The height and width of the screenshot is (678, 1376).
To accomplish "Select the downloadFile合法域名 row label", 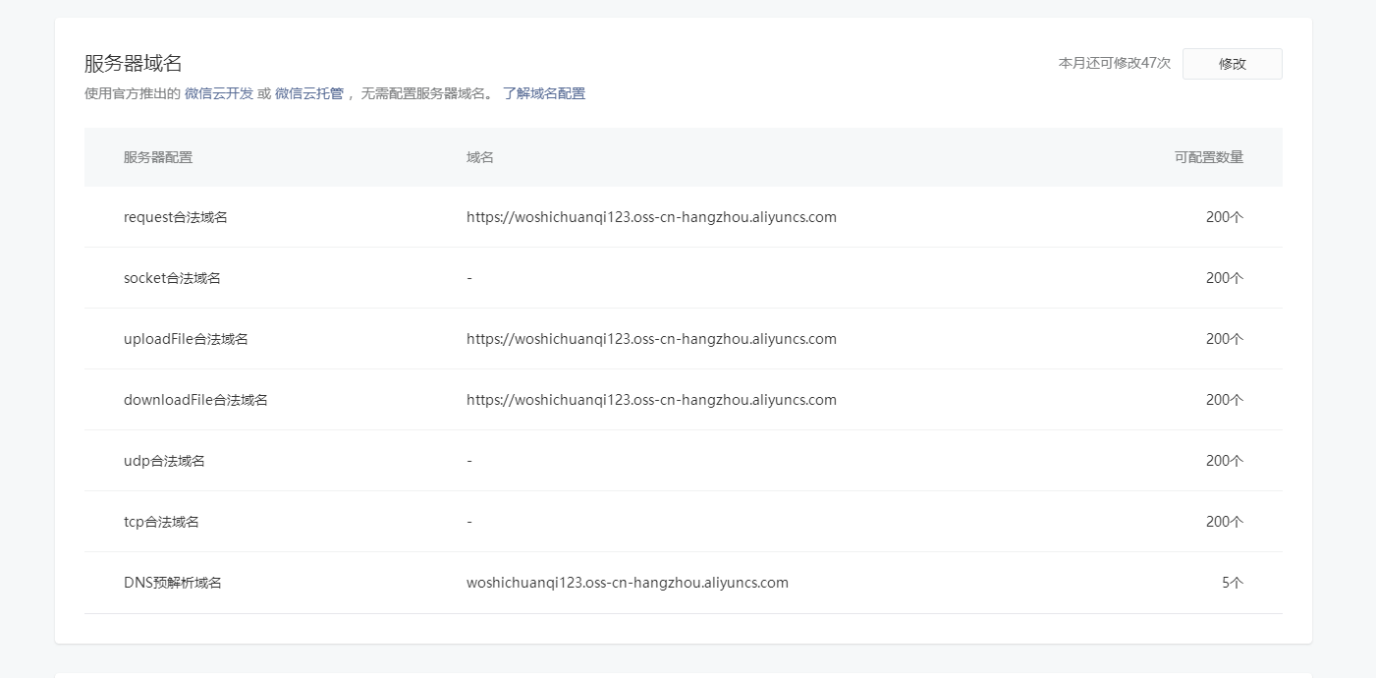I will coord(195,400).
